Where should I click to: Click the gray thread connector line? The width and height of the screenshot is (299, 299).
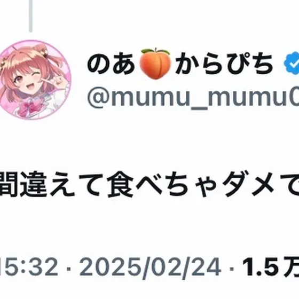coord(31,16)
